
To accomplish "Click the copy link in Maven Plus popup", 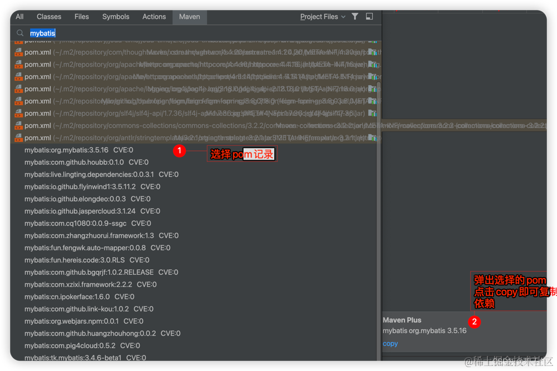I will [391, 344].
